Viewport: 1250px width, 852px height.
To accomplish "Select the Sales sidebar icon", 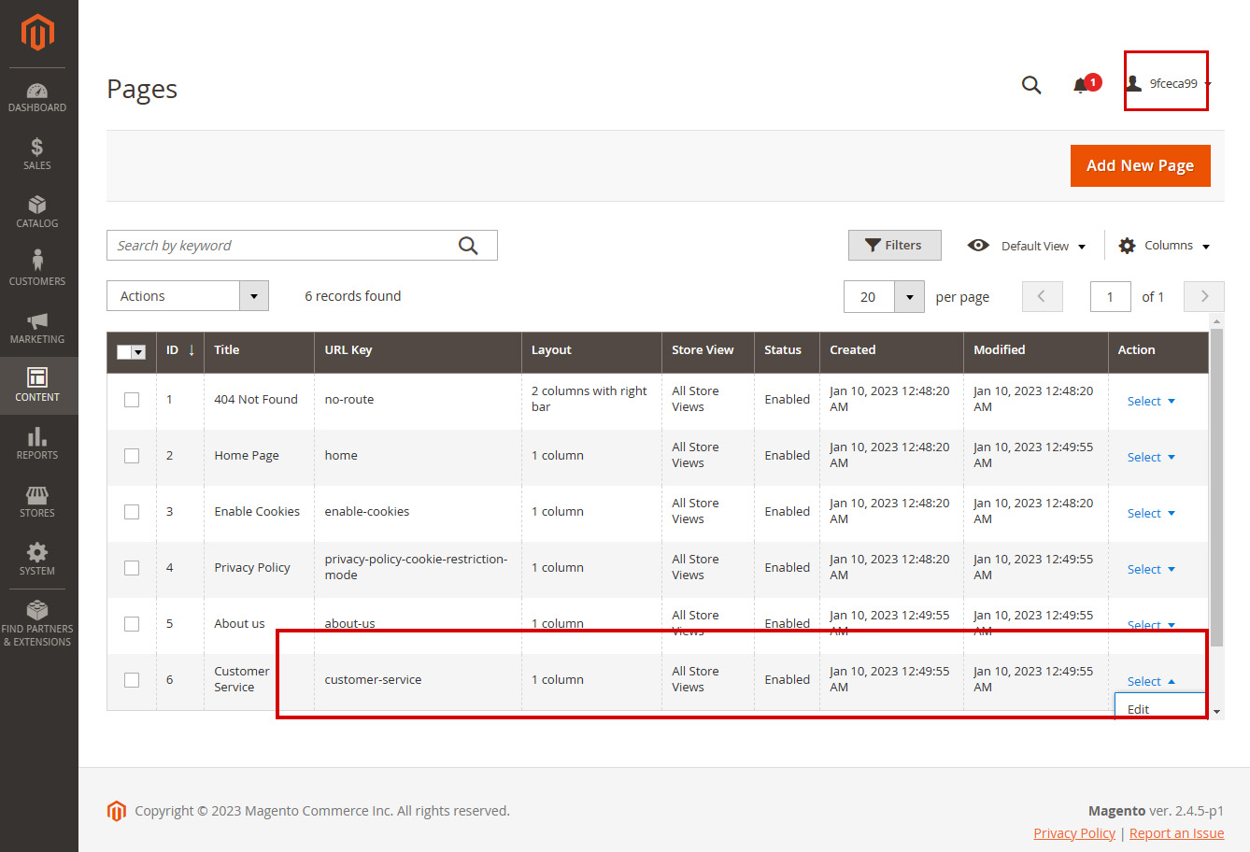I will click(x=37, y=154).
